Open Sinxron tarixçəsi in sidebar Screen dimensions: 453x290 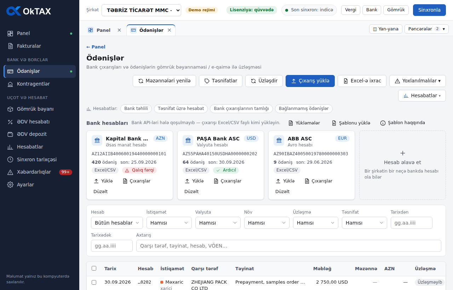(40, 159)
